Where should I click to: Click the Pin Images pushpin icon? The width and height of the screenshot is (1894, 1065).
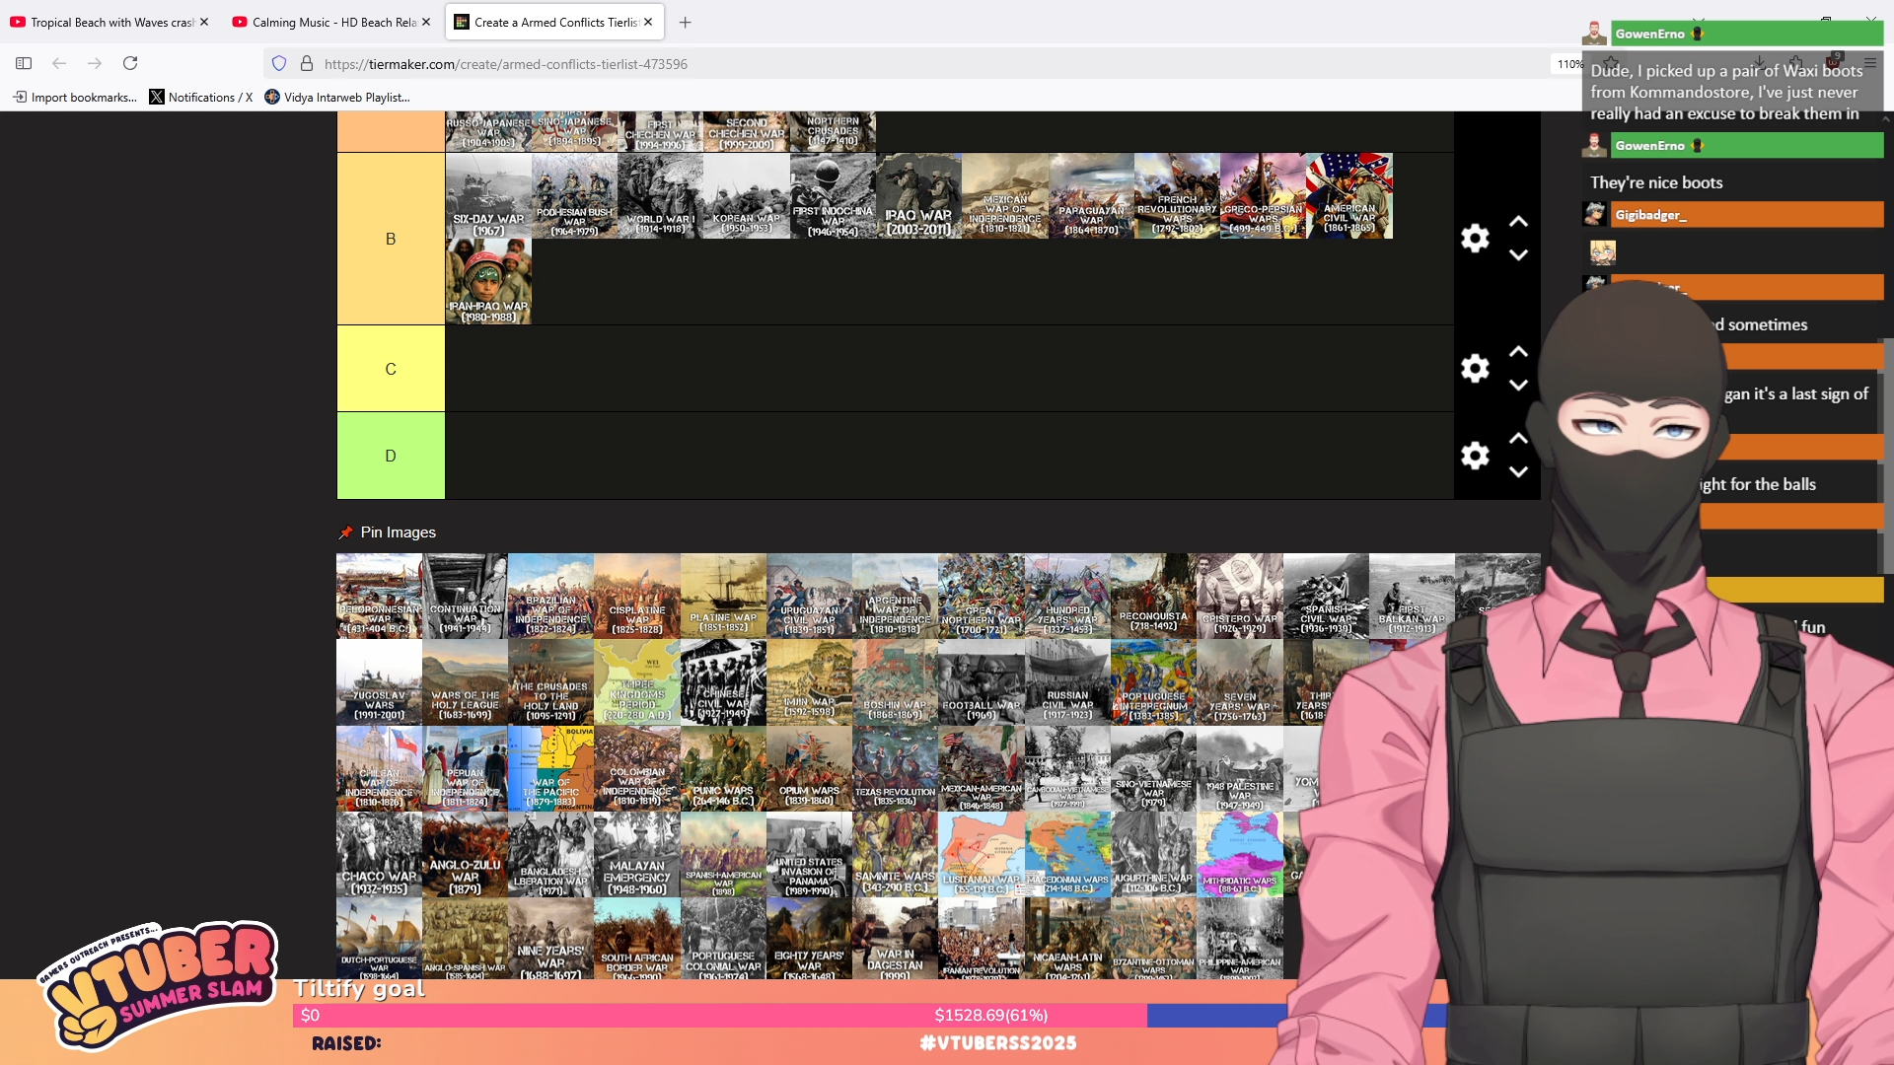(x=345, y=532)
